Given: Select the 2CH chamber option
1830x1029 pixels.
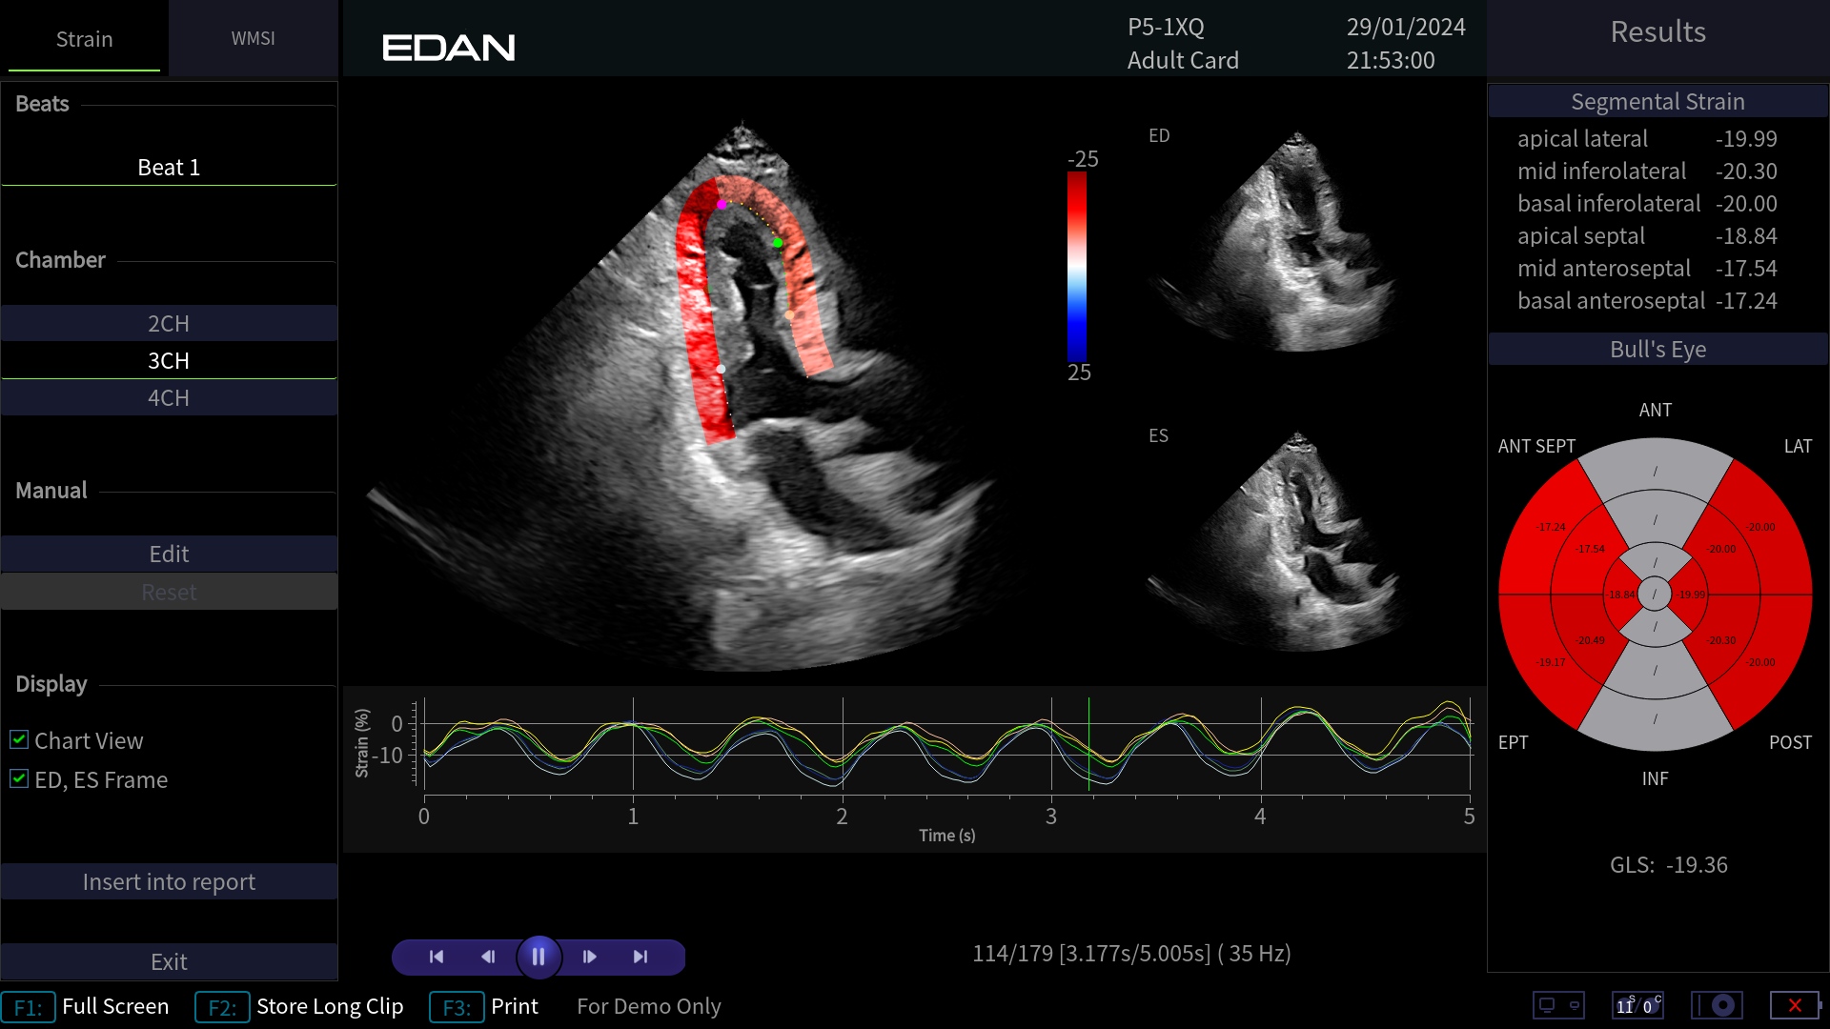Looking at the screenshot, I should click(x=169, y=324).
